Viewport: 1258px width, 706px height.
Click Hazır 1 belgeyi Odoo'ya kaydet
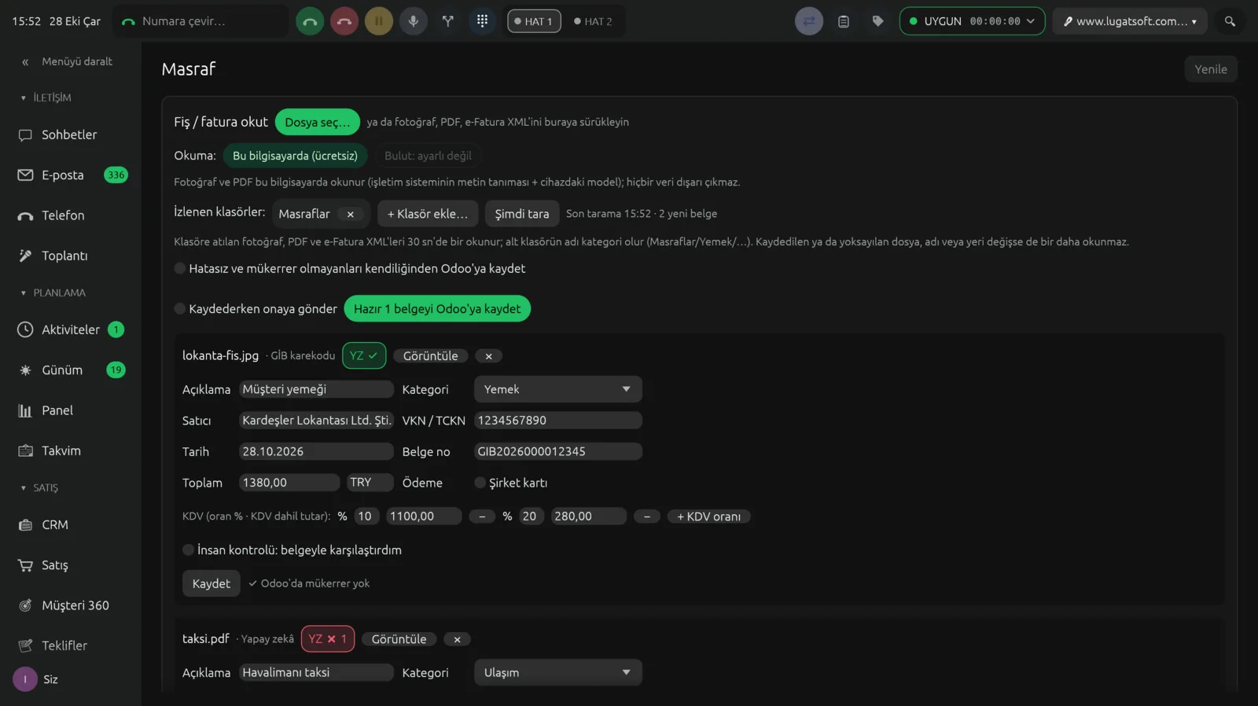[x=437, y=309]
